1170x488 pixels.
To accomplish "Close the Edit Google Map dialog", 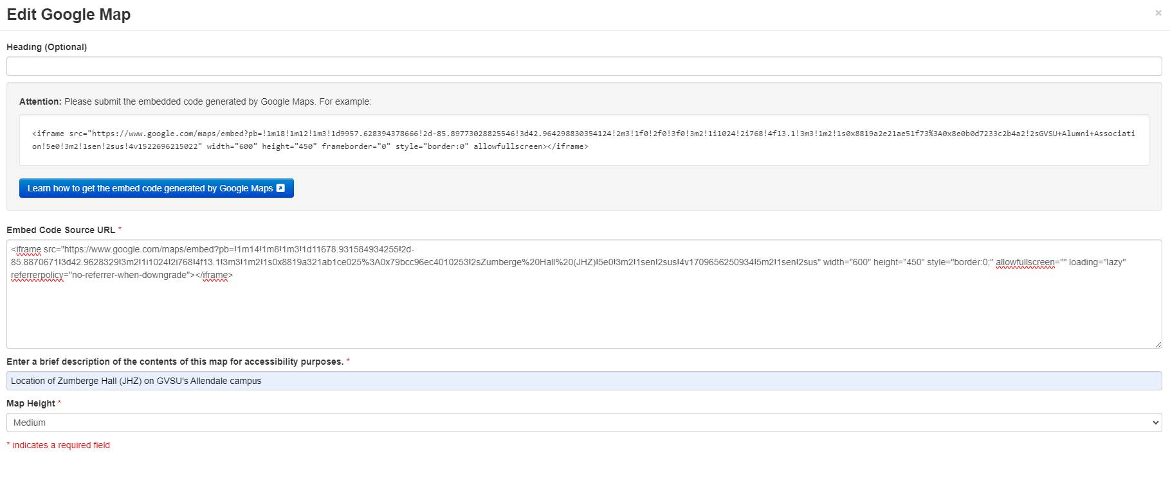I will pos(1158,13).
